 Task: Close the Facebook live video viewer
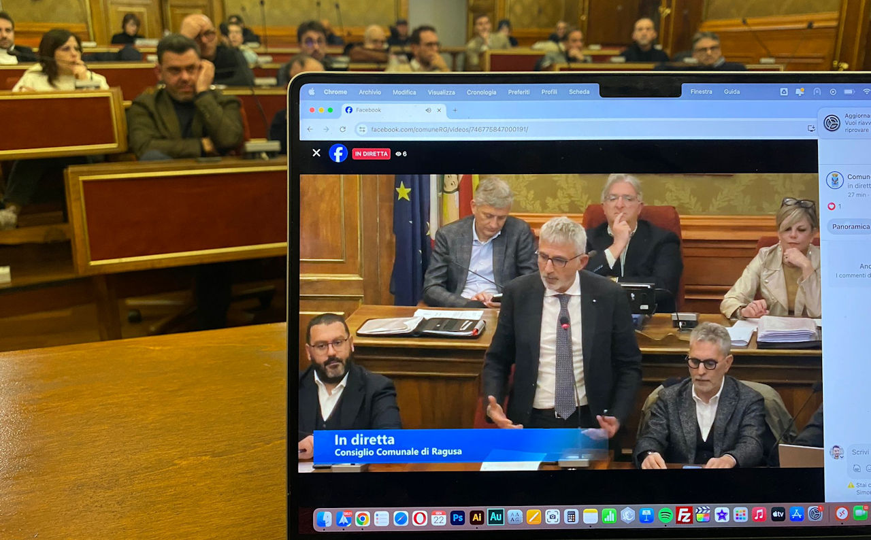coord(316,153)
